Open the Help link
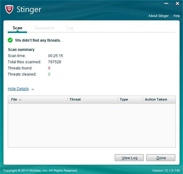 (176, 16)
